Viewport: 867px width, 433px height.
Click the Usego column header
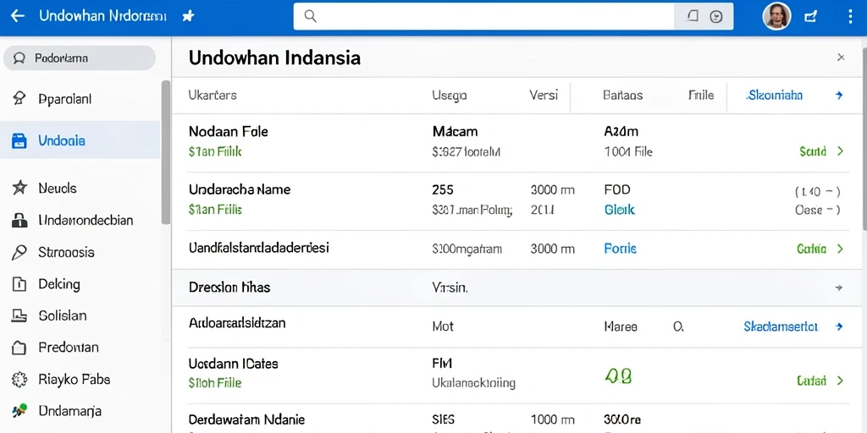450,96
